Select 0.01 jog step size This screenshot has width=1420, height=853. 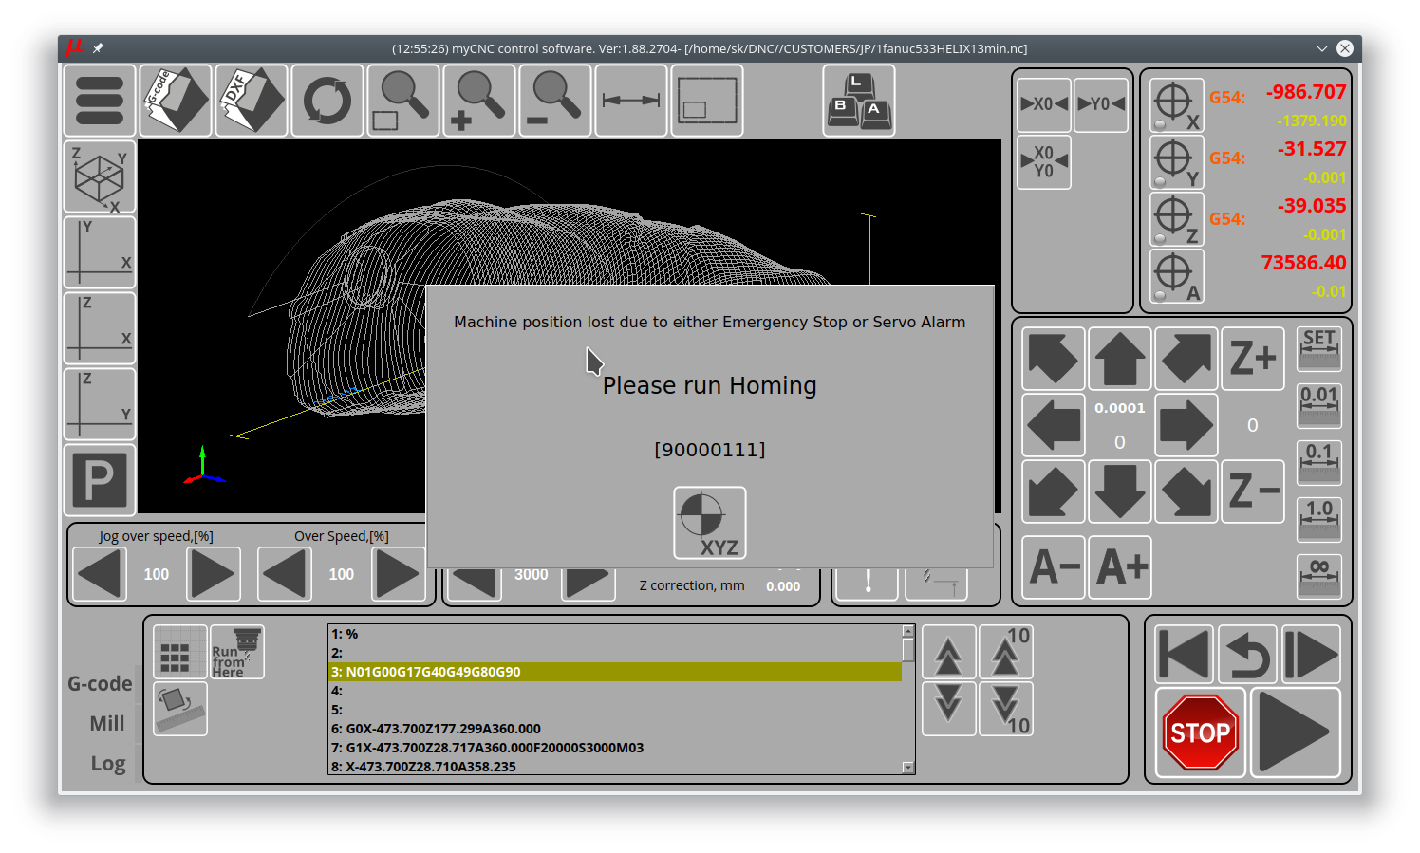pyautogui.click(x=1319, y=405)
